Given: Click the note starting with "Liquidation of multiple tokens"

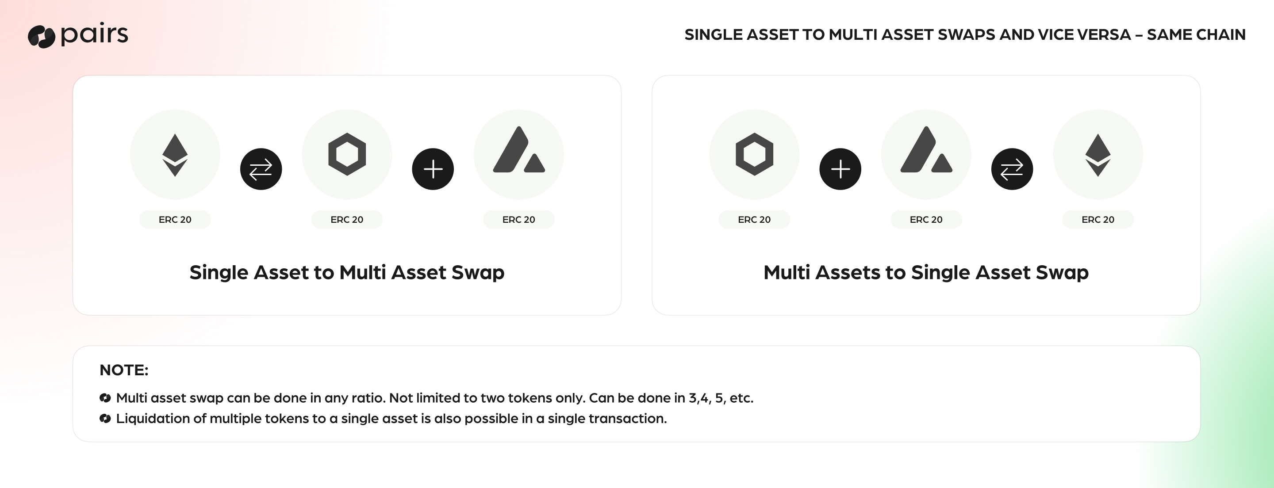Looking at the screenshot, I should pyautogui.click(x=391, y=418).
